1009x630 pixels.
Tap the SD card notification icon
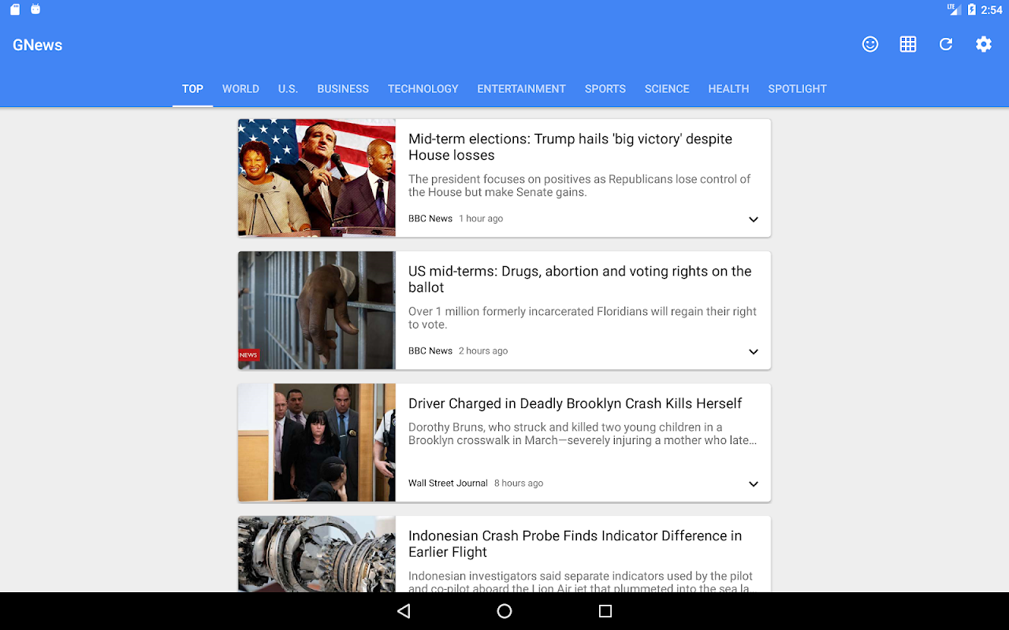point(15,9)
